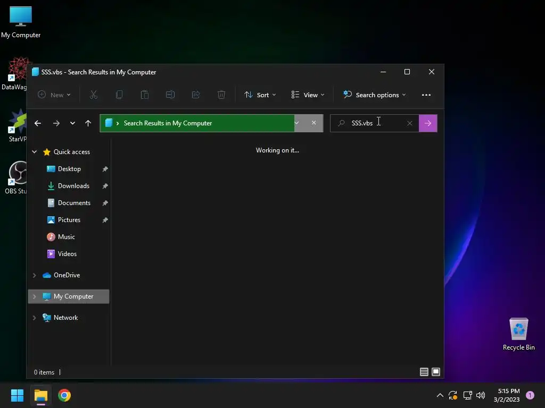Start search with the purple arrow button

click(x=428, y=123)
